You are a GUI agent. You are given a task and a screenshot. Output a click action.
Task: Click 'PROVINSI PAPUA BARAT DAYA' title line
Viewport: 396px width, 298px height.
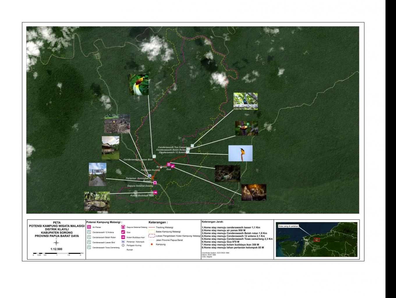[57, 236]
